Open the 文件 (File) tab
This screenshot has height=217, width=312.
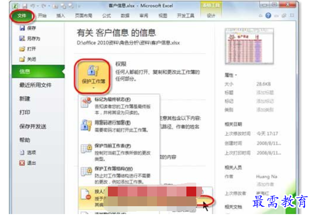pyautogui.click(x=22, y=16)
